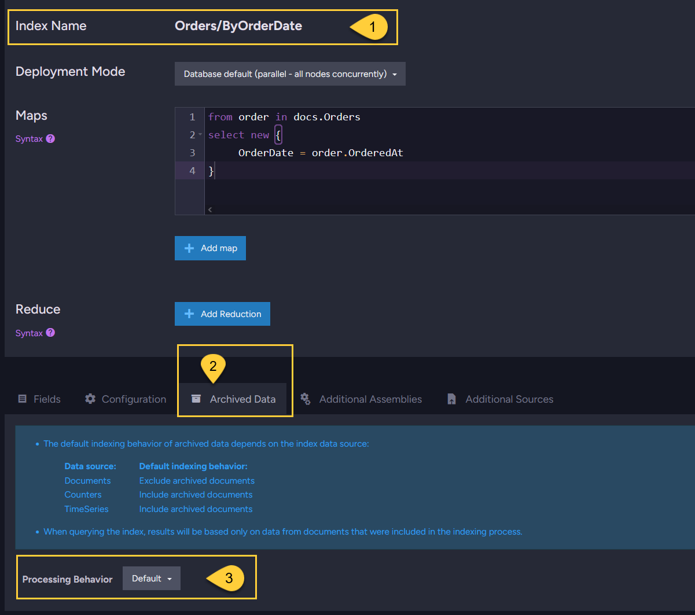Click the Add Reduction button
The width and height of the screenshot is (695, 615).
(222, 314)
